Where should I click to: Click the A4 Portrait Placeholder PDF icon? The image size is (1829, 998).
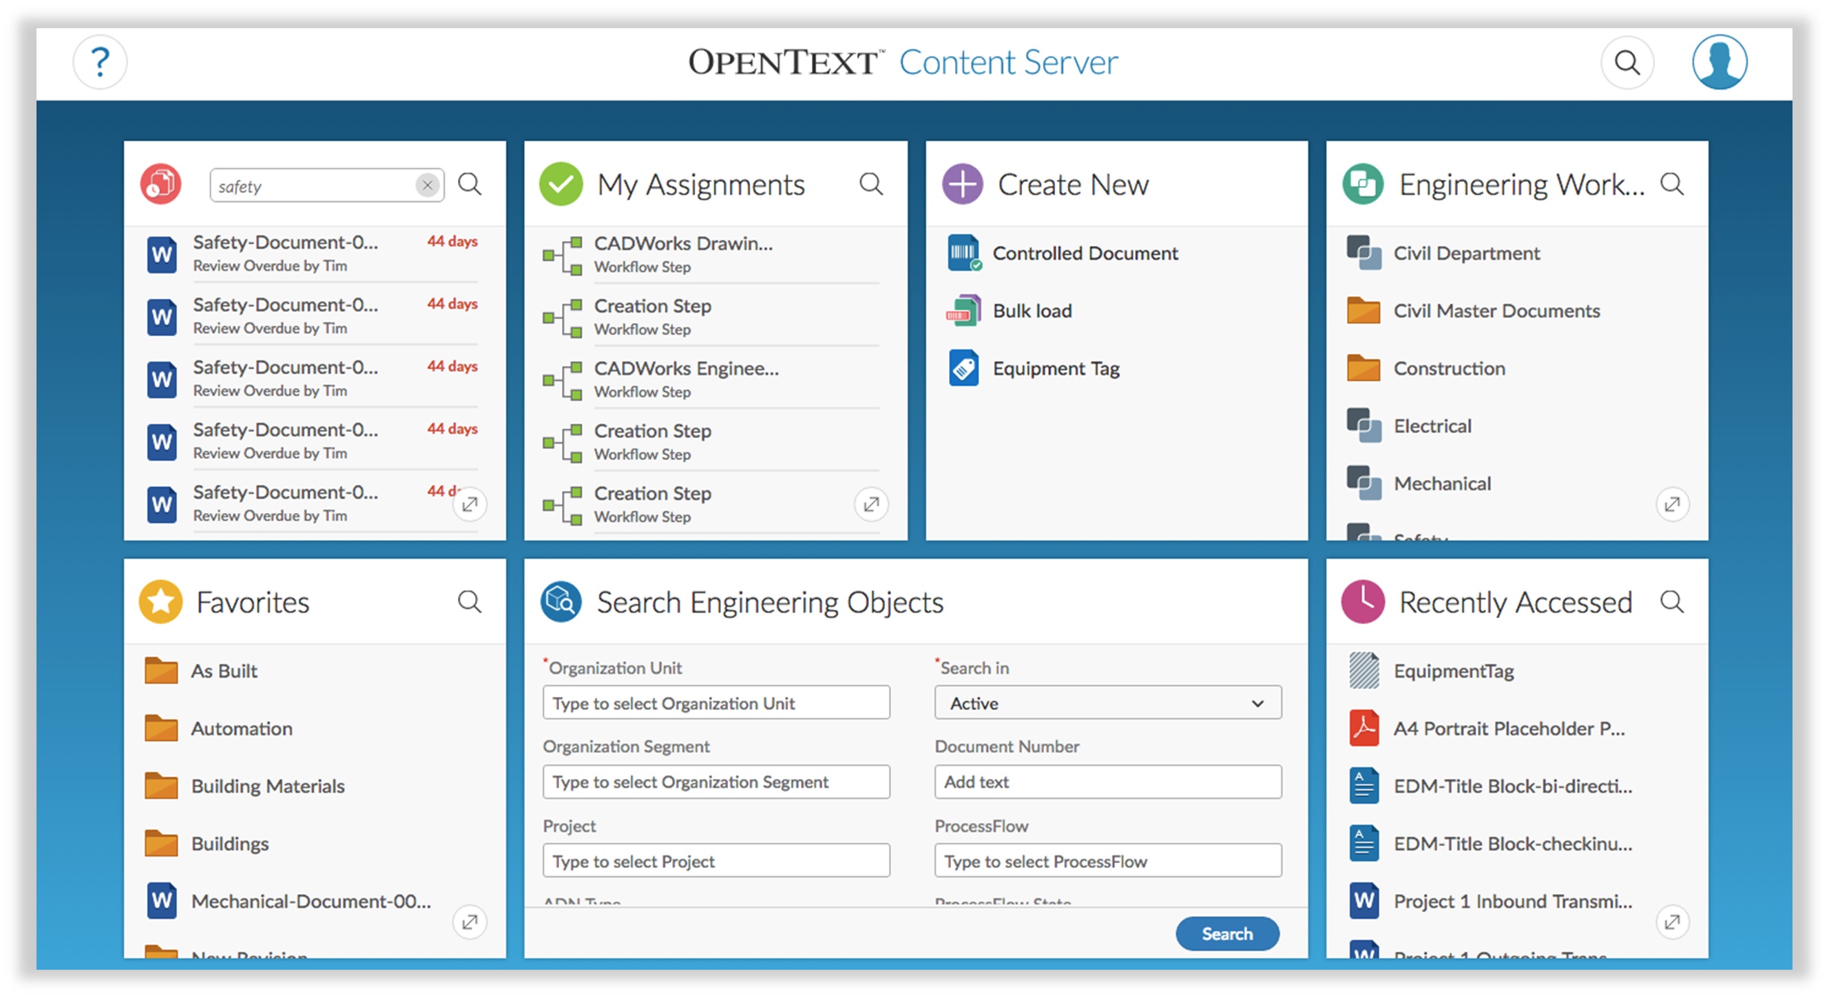[1363, 728]
